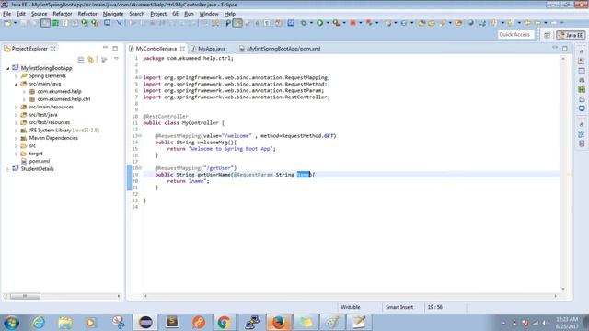This screenshot has height=331, width=589.
Task: Open the Source menu
Action: click(x=39, y=14)
